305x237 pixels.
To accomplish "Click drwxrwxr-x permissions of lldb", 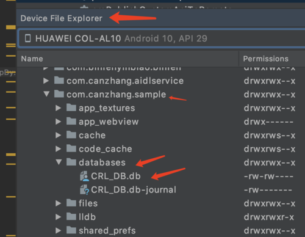I will click(x=269, y=217).
